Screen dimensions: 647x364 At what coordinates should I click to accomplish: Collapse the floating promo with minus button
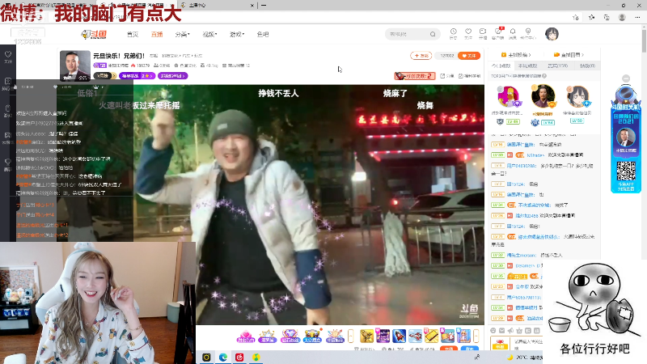point(626,78)
